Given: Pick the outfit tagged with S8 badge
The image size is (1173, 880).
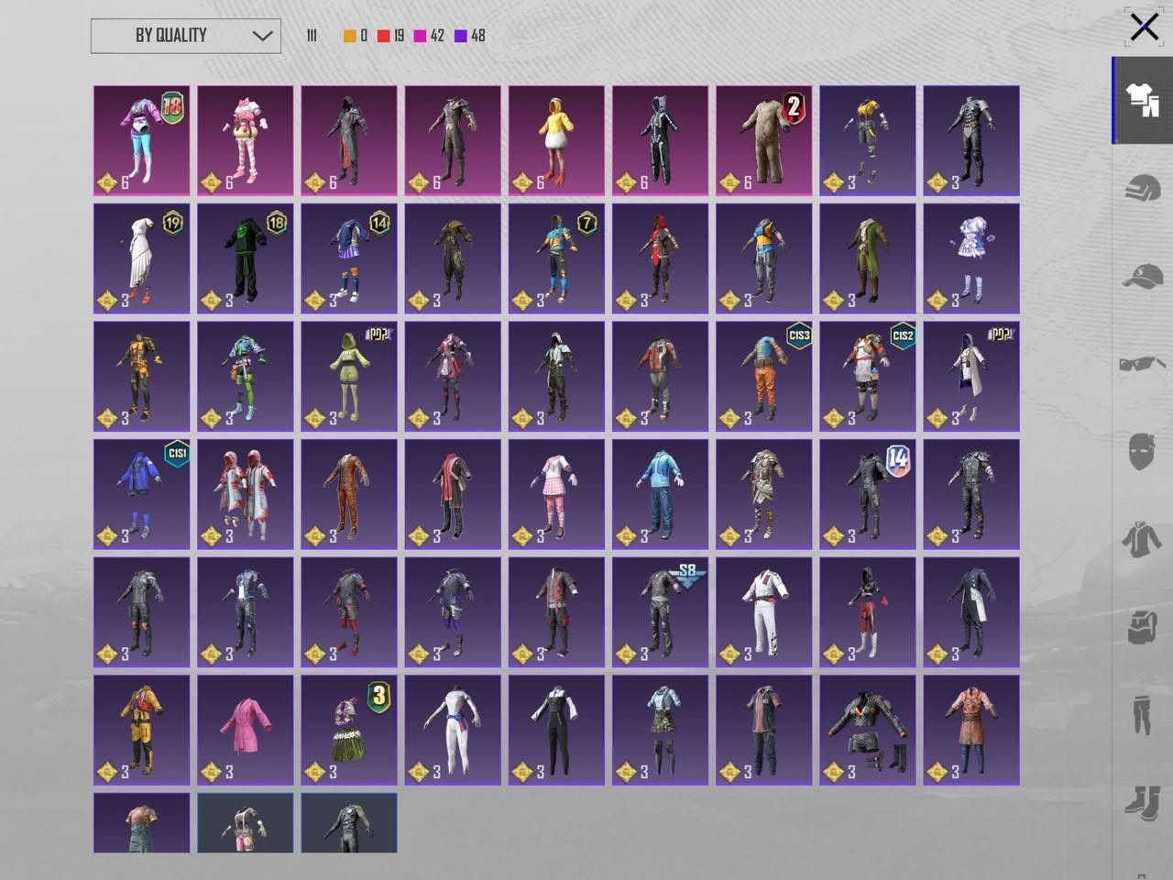Looking at the screenshot, I should [661, 611].
